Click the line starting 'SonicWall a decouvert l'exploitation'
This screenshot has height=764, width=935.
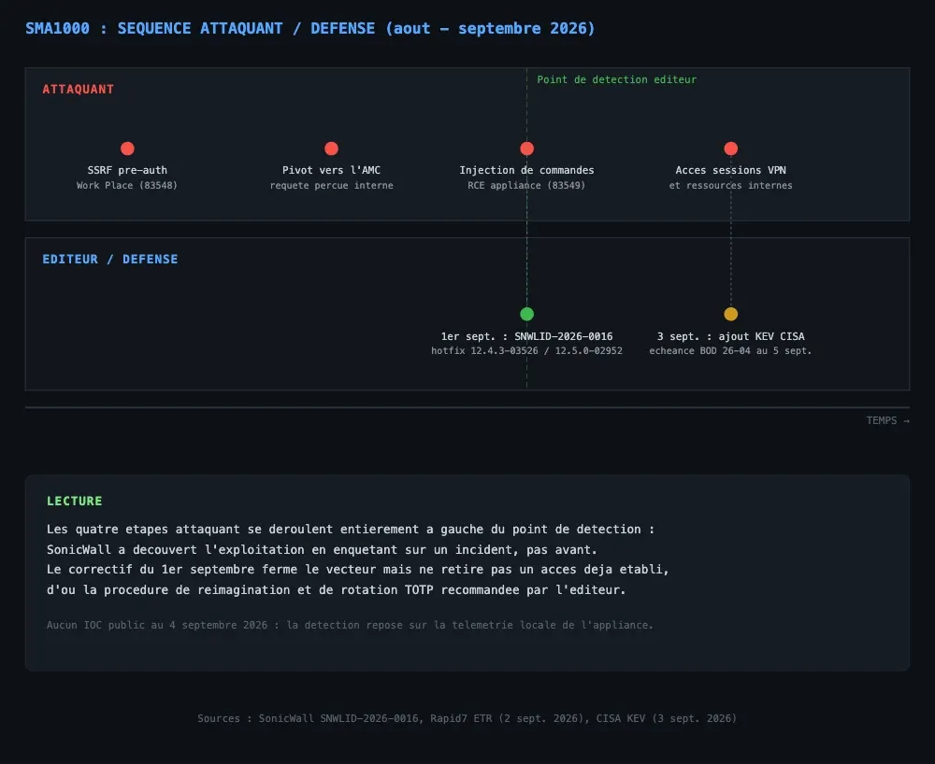click(x=322, y=549)
